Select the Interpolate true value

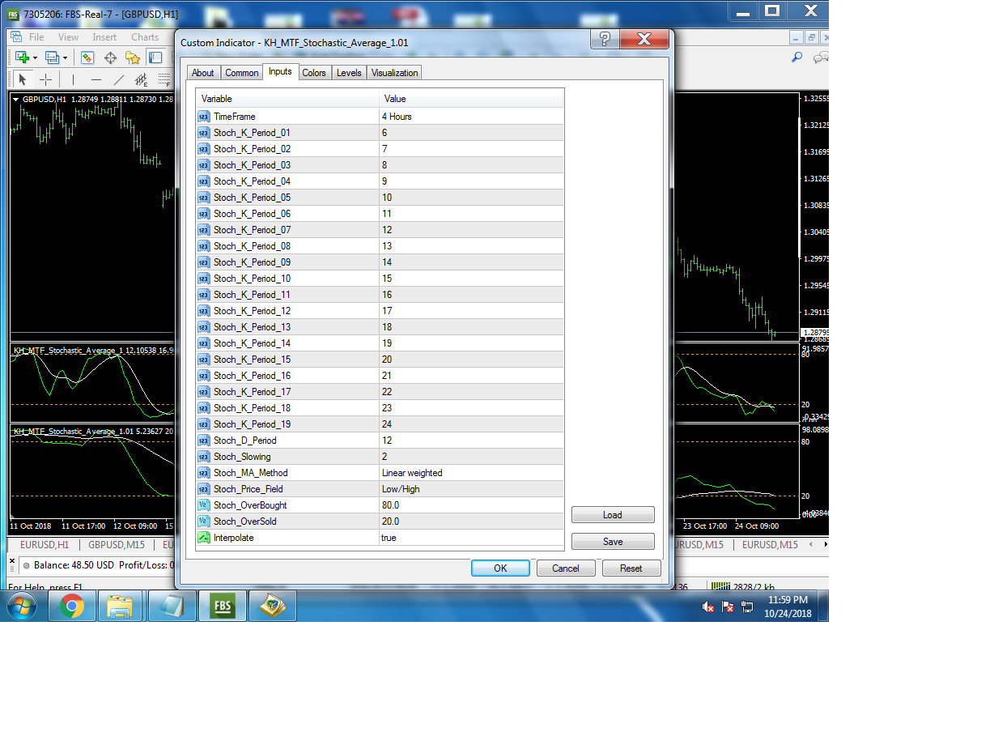471,538
